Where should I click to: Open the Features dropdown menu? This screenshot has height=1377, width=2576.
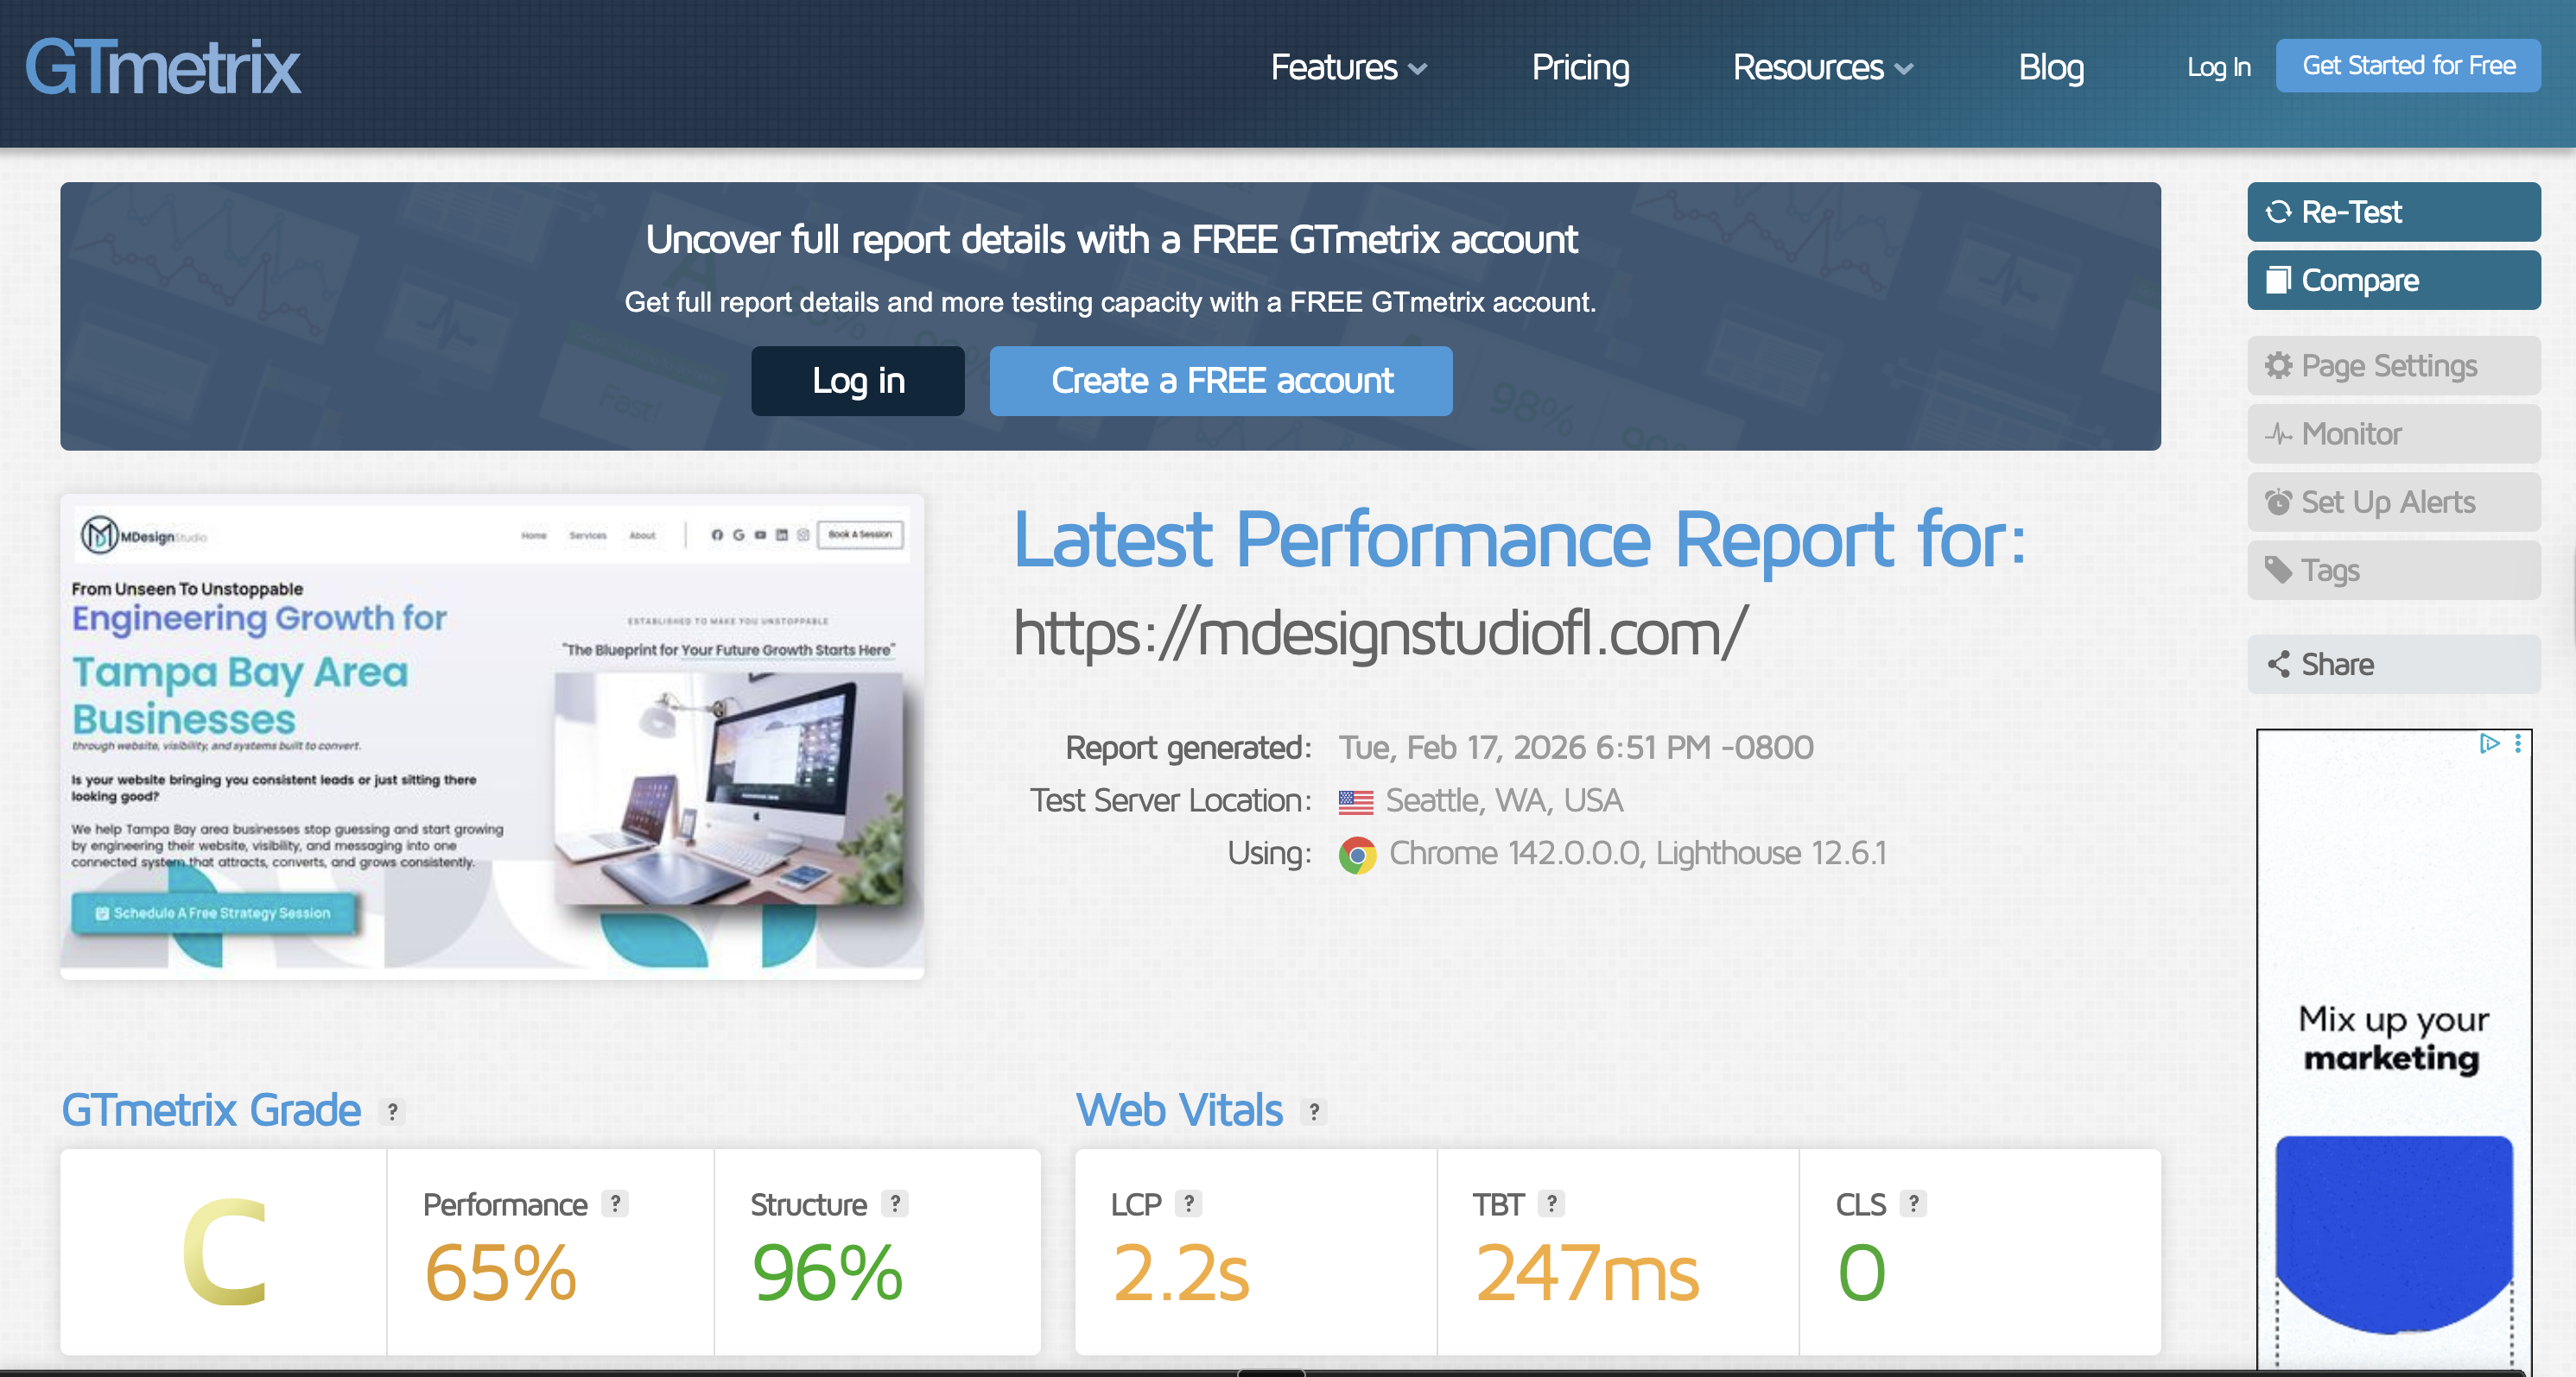pyautogui.click(x=1348, y=68)
